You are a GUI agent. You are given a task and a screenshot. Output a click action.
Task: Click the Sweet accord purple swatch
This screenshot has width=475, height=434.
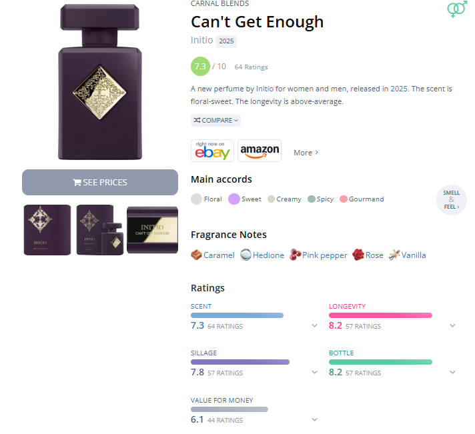(234, 199)
